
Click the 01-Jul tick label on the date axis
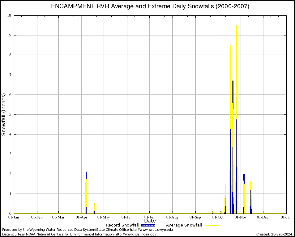(x=150, y=217)
